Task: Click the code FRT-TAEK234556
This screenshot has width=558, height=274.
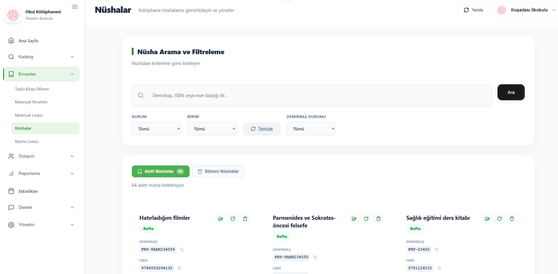Action: tap(158, 250)
